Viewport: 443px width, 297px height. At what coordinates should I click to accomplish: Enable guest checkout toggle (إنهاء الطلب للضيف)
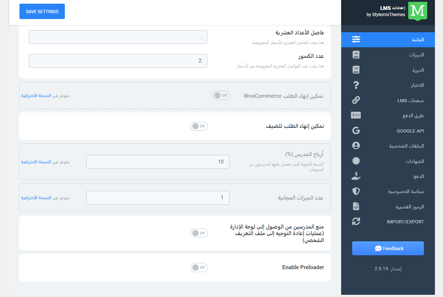tap(199, 126)
